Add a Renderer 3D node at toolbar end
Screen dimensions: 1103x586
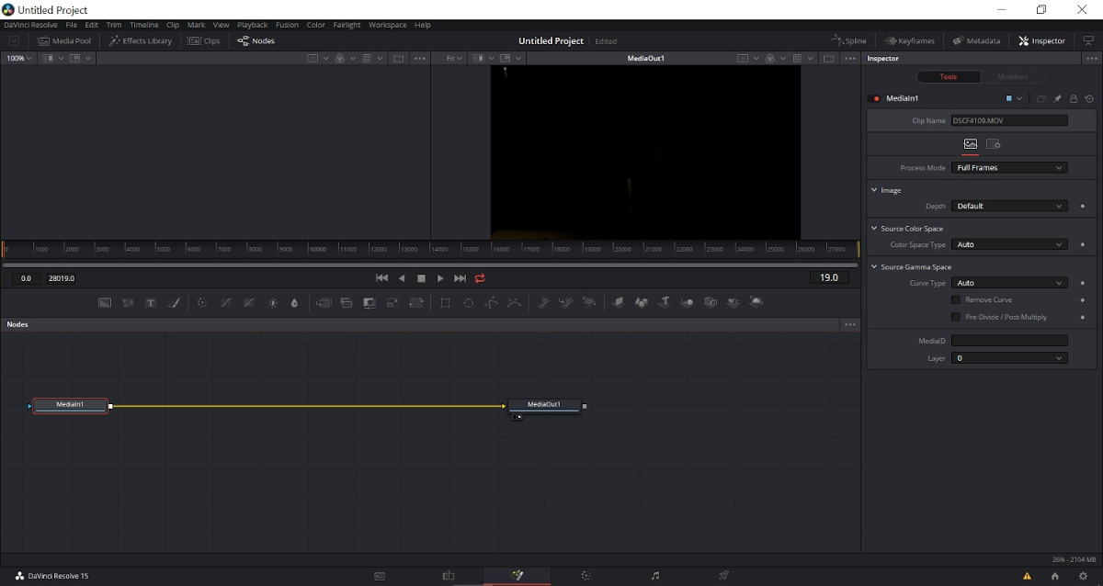(756, 302)
